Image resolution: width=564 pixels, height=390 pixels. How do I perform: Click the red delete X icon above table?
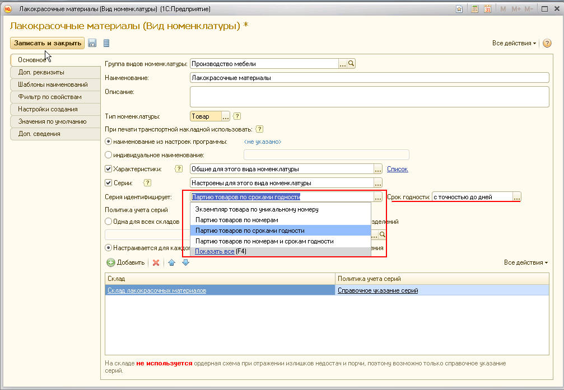(x=156, y=263)
